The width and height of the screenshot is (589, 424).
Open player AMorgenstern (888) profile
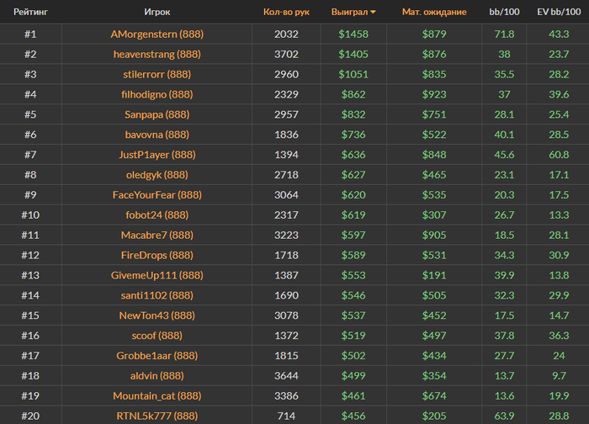tap(157, 34)
